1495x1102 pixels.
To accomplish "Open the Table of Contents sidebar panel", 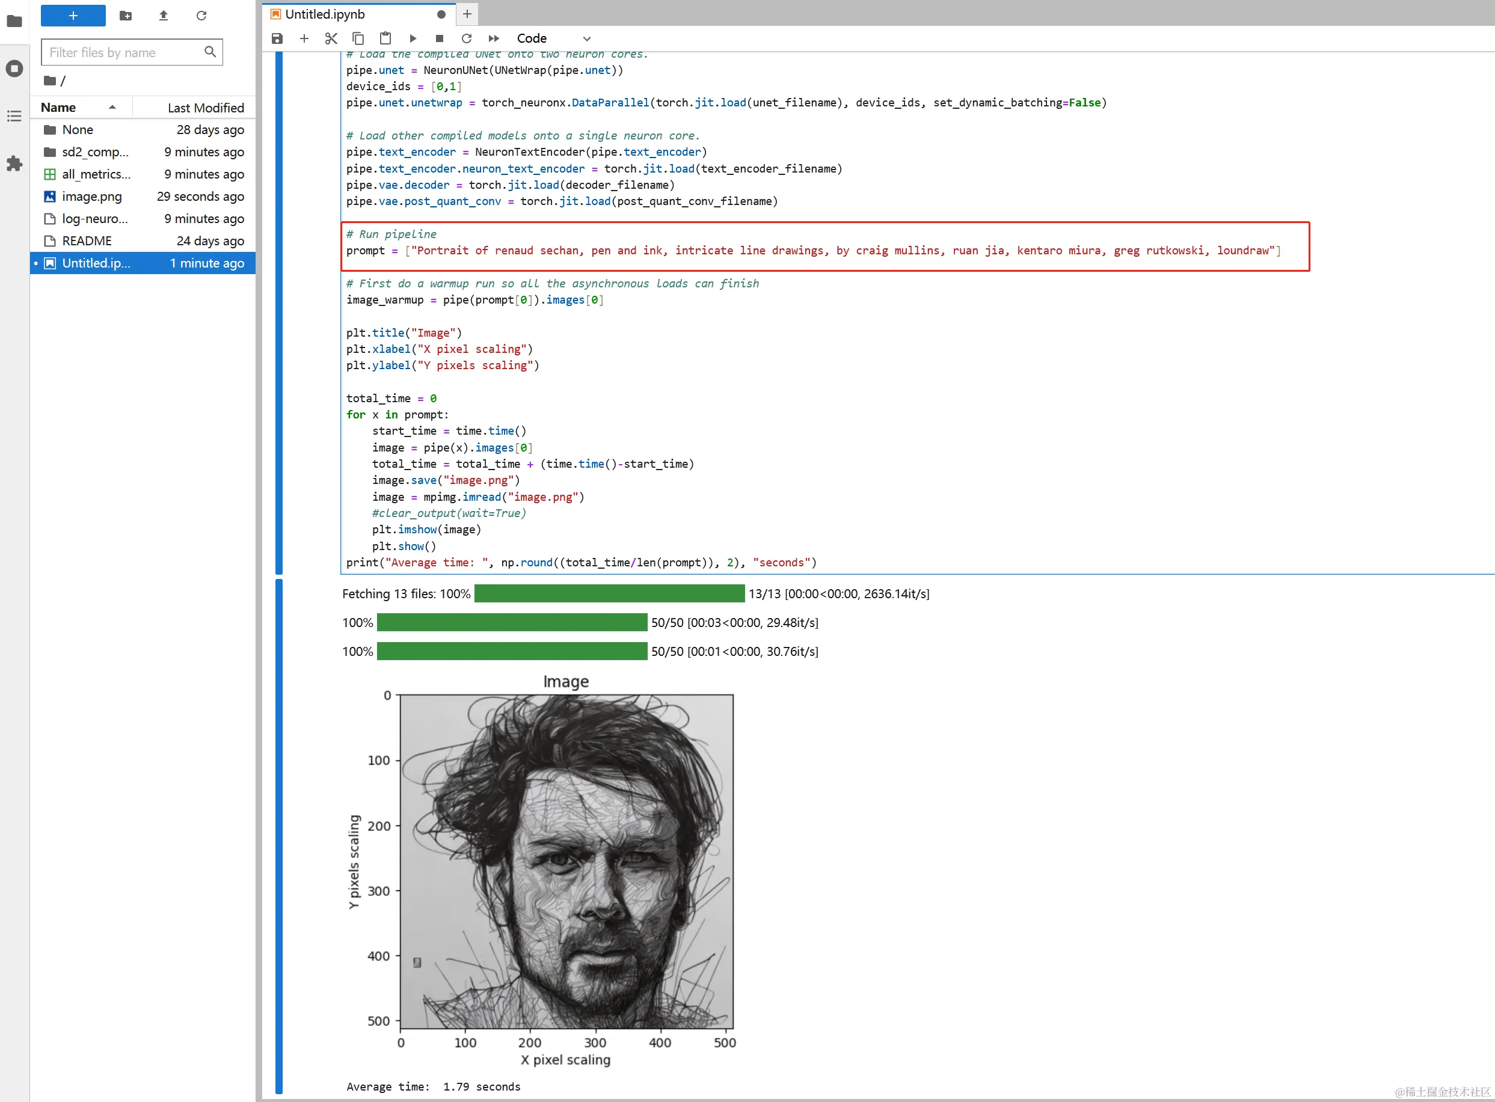I will 14,116.
